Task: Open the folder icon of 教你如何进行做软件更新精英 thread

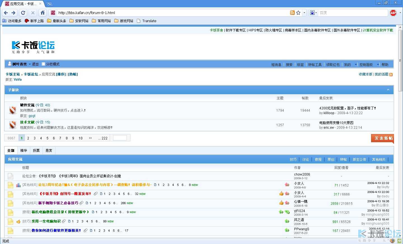Action: [x=11, y=231]
